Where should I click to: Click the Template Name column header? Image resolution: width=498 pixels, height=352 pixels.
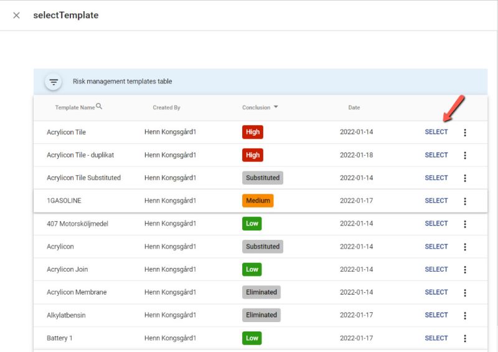pos(75,108)
